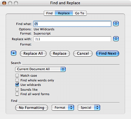Select the Replace tab
The image size is (131, 119).
64,13
